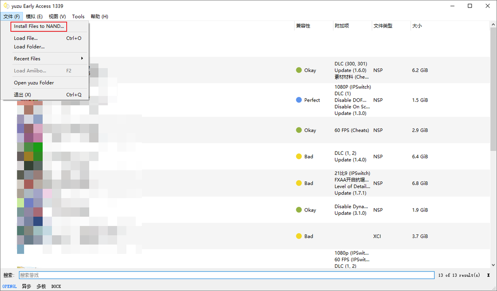497x291 pixels.
Task: Click blue Perfect compatibility dot
Action: [299, 100]
